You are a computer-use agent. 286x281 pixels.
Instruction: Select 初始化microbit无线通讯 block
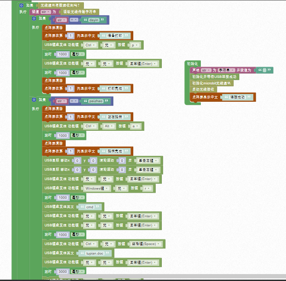click(x=212, y=83)
